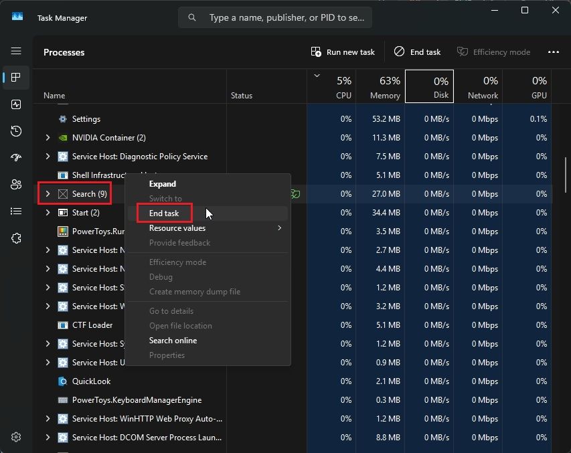This screenshot has width=571, height=453.
Task: Click the End task toolbar button
Action: coord(416,52)
